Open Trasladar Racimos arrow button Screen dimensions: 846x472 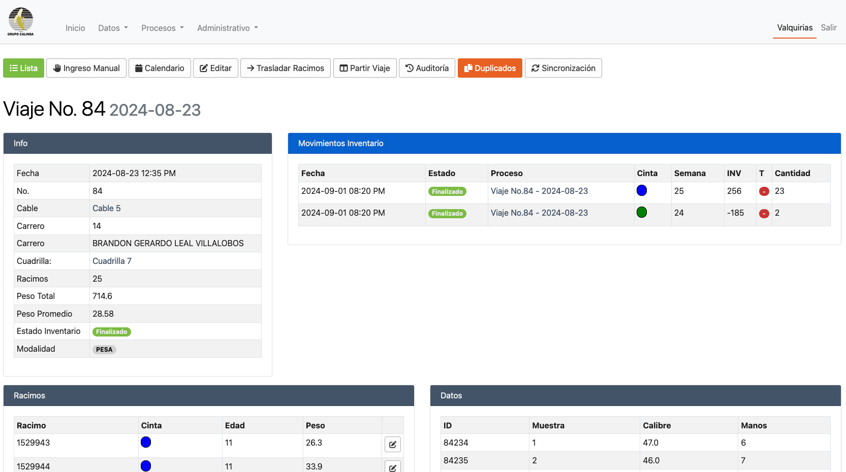pos(286,68)
